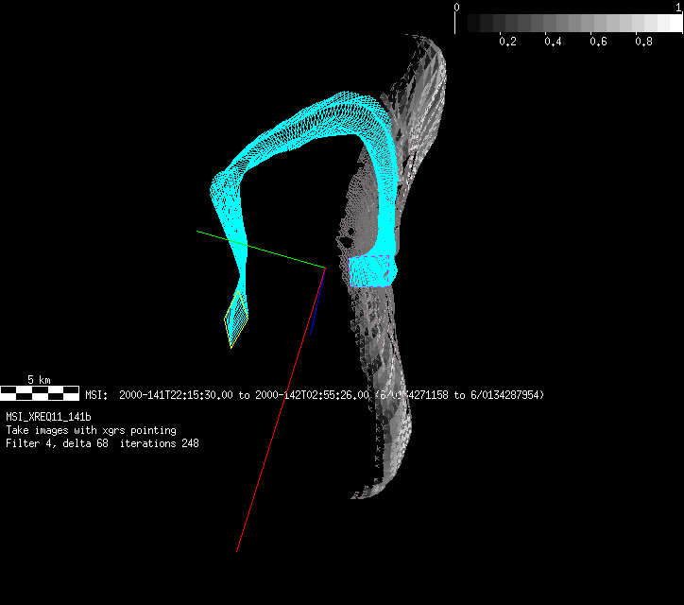The height and width of the screenshot is (605, 684).
Task: Click the magenta rectangle on the asteroid
Action: (x=368, y=270)
